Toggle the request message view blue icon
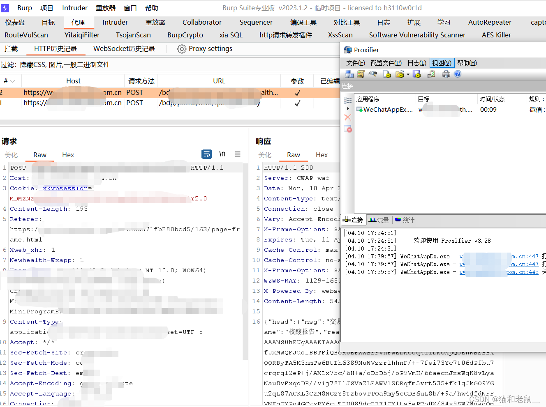This screenshot has height=407, width=546. [x=206, y=154]
